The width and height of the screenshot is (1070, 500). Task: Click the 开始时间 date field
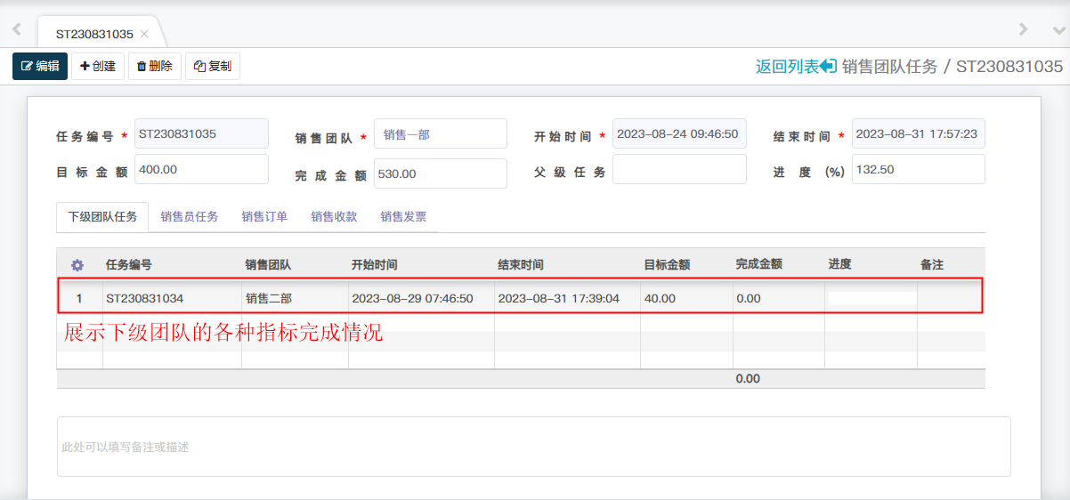pos(678,134)
